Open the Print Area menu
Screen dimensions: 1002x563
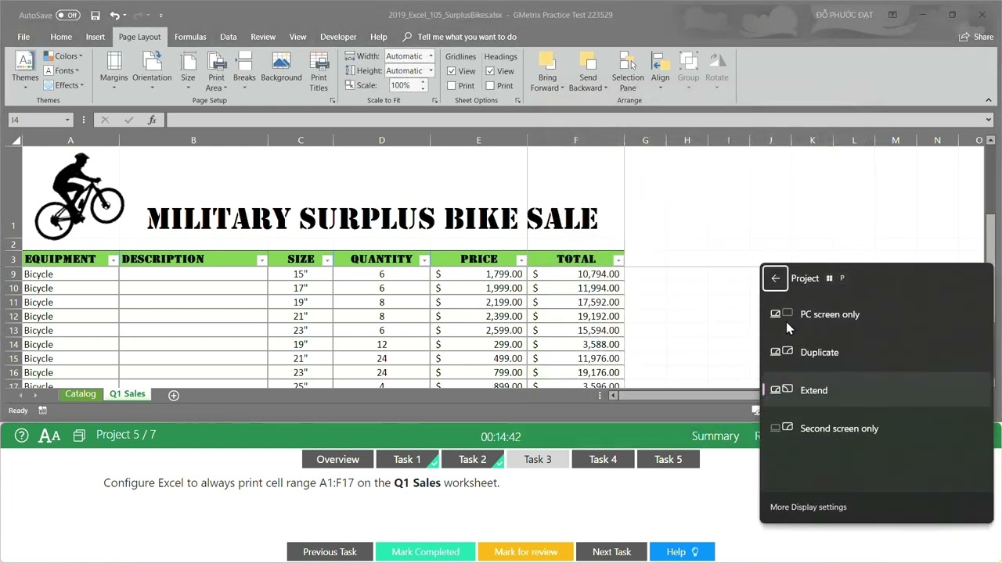point(216,71)
